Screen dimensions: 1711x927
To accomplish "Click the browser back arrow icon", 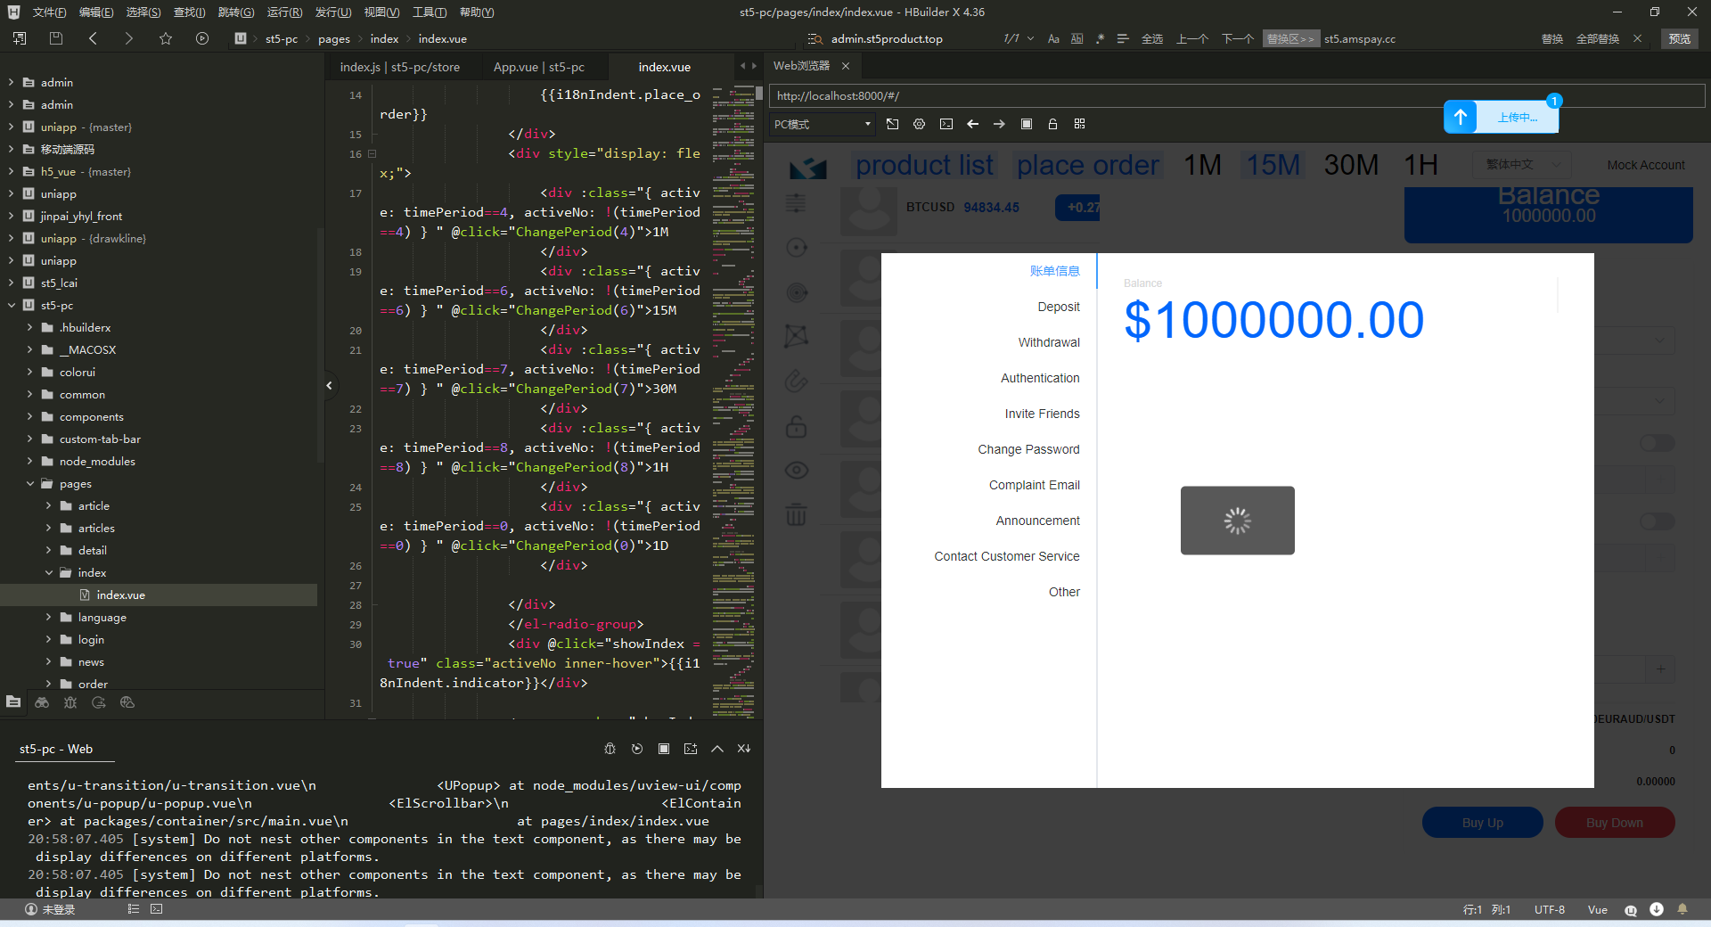I will coord(972,124).
